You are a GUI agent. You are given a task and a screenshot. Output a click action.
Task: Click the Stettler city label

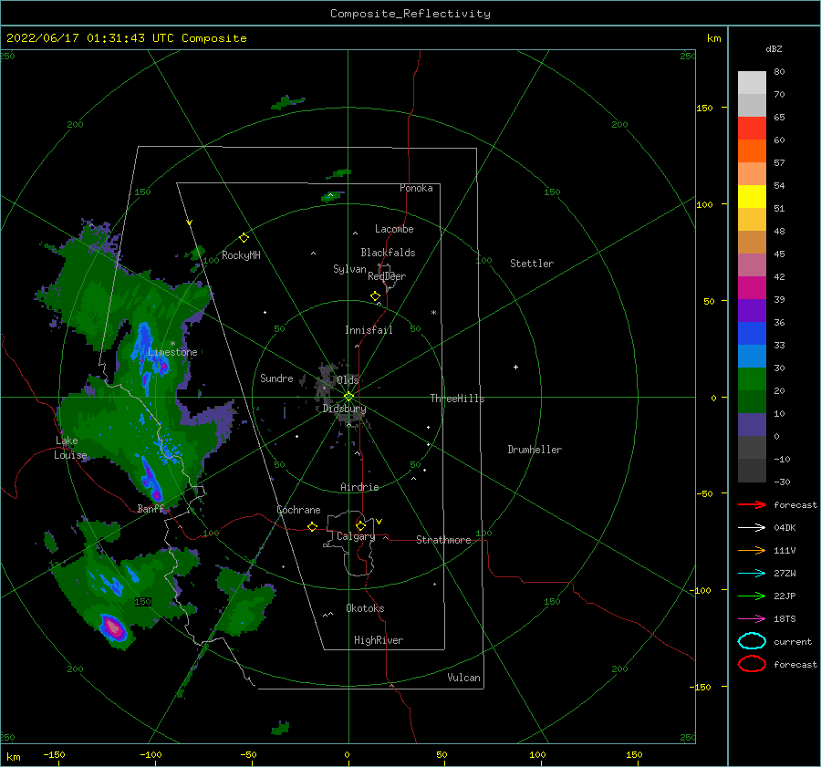pos(532,264)
